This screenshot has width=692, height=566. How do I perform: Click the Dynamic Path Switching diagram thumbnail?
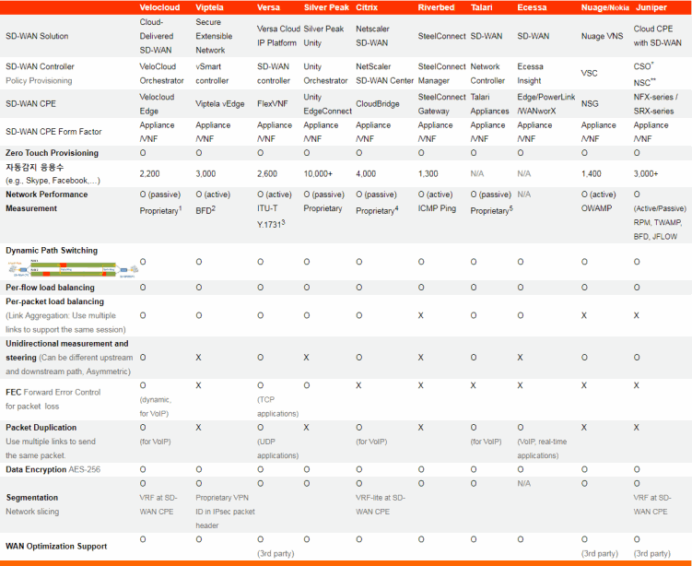pyautogui.click(x=72, y=268)
